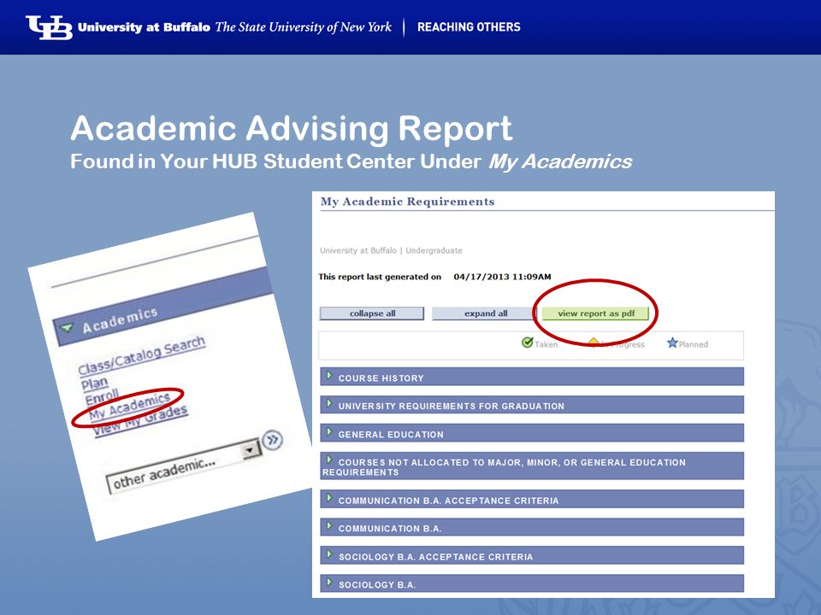Screen dimensions: 821x615
Task: Click view report as pdf button
Action: coord(595,313)
